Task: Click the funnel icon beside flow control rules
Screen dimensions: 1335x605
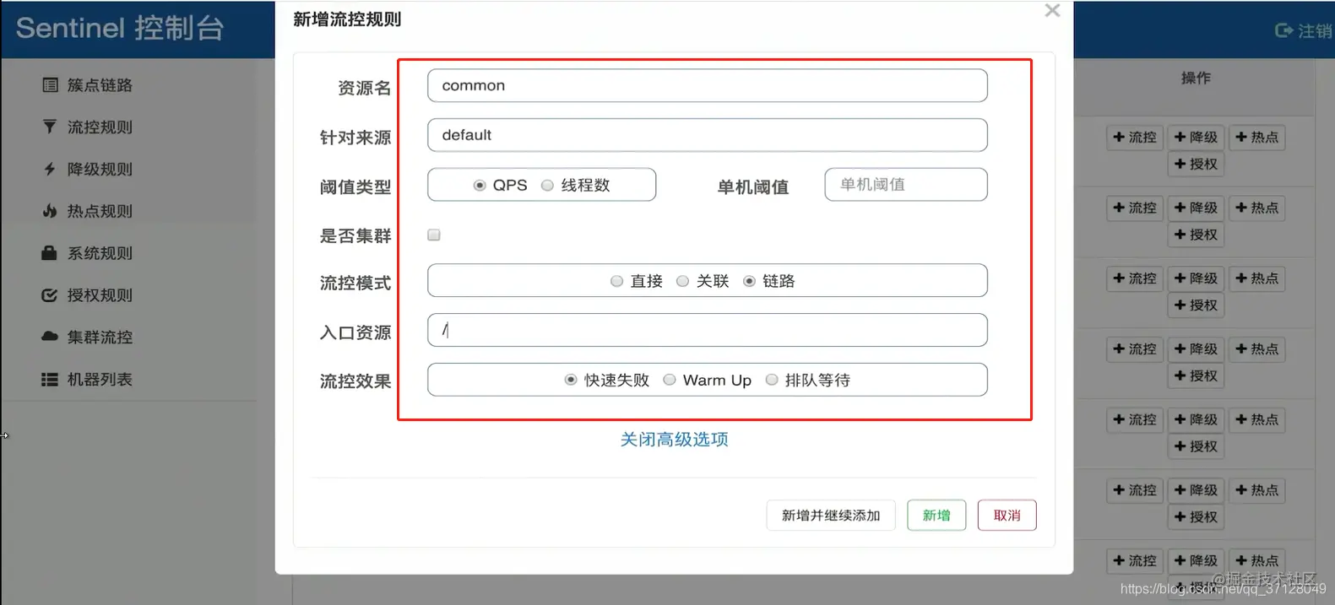Action: (50, 127)
